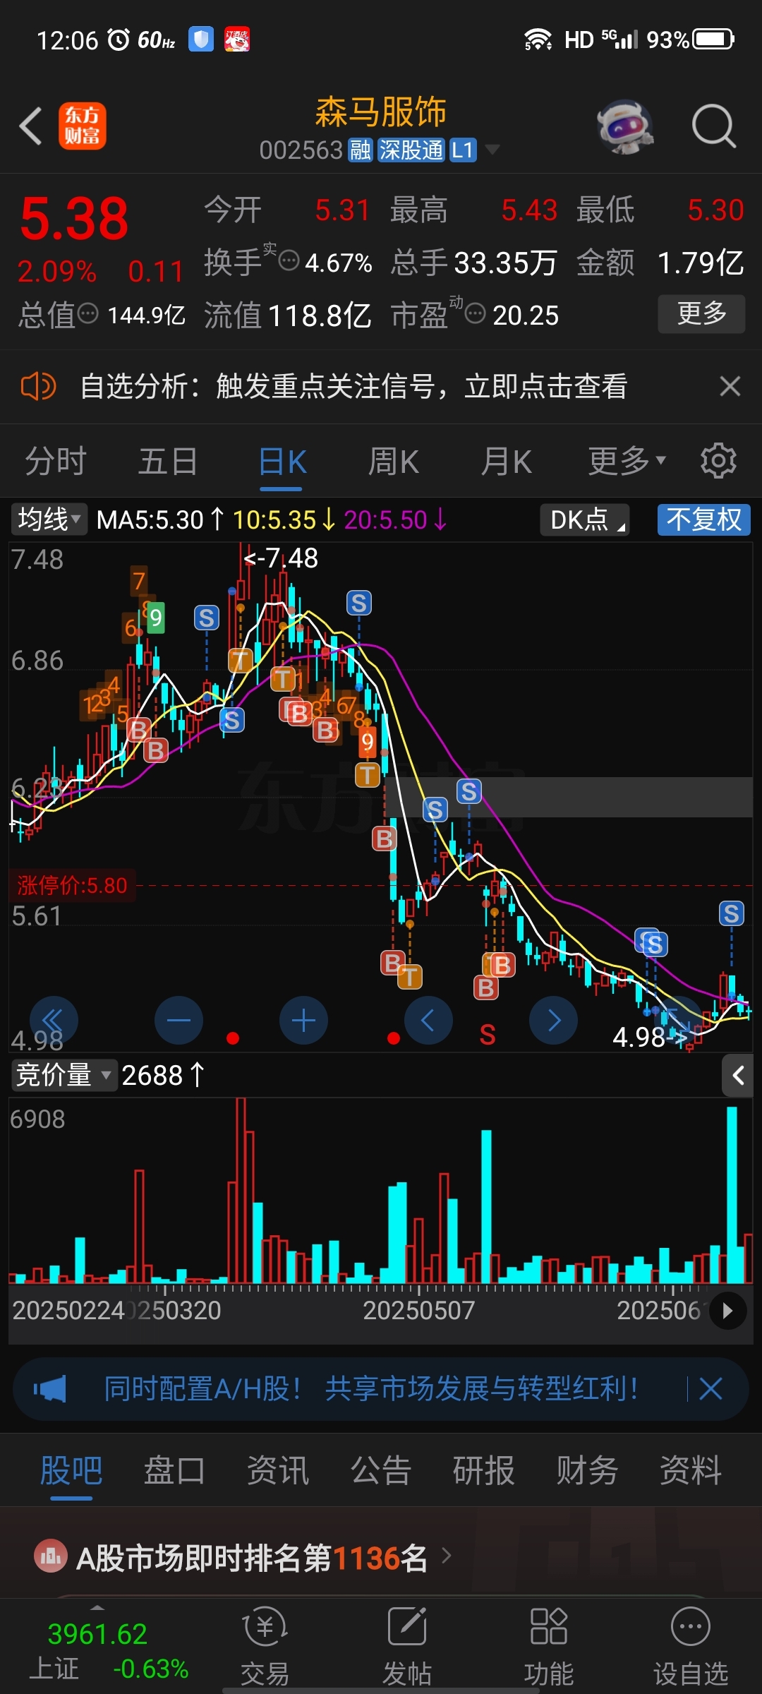The image size is (762, 1694).
Task: Open 竞价量 indicator dropdown
Action: [64, 1075]
